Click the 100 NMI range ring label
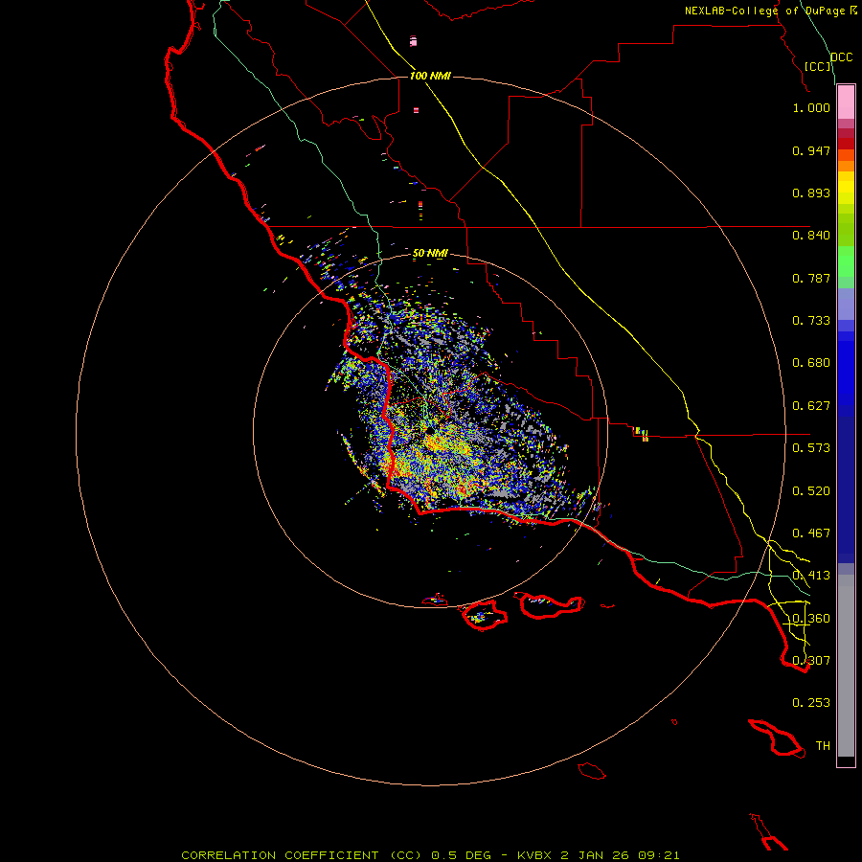The width and height of the screenshot is (862, 862). pyautogui.click(x=430, y=76)
